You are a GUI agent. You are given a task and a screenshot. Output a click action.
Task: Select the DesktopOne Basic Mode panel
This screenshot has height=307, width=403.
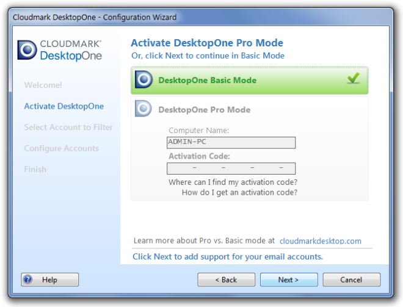tap(249, 81)
